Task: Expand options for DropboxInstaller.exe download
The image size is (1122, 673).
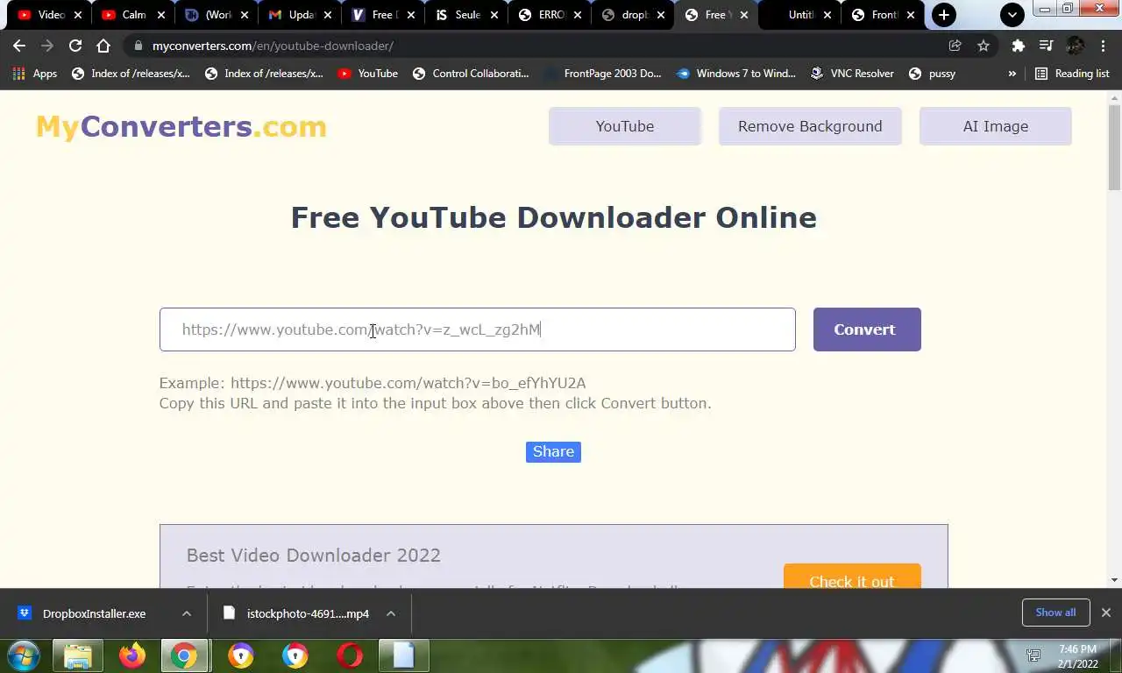Action: [187, 613]
